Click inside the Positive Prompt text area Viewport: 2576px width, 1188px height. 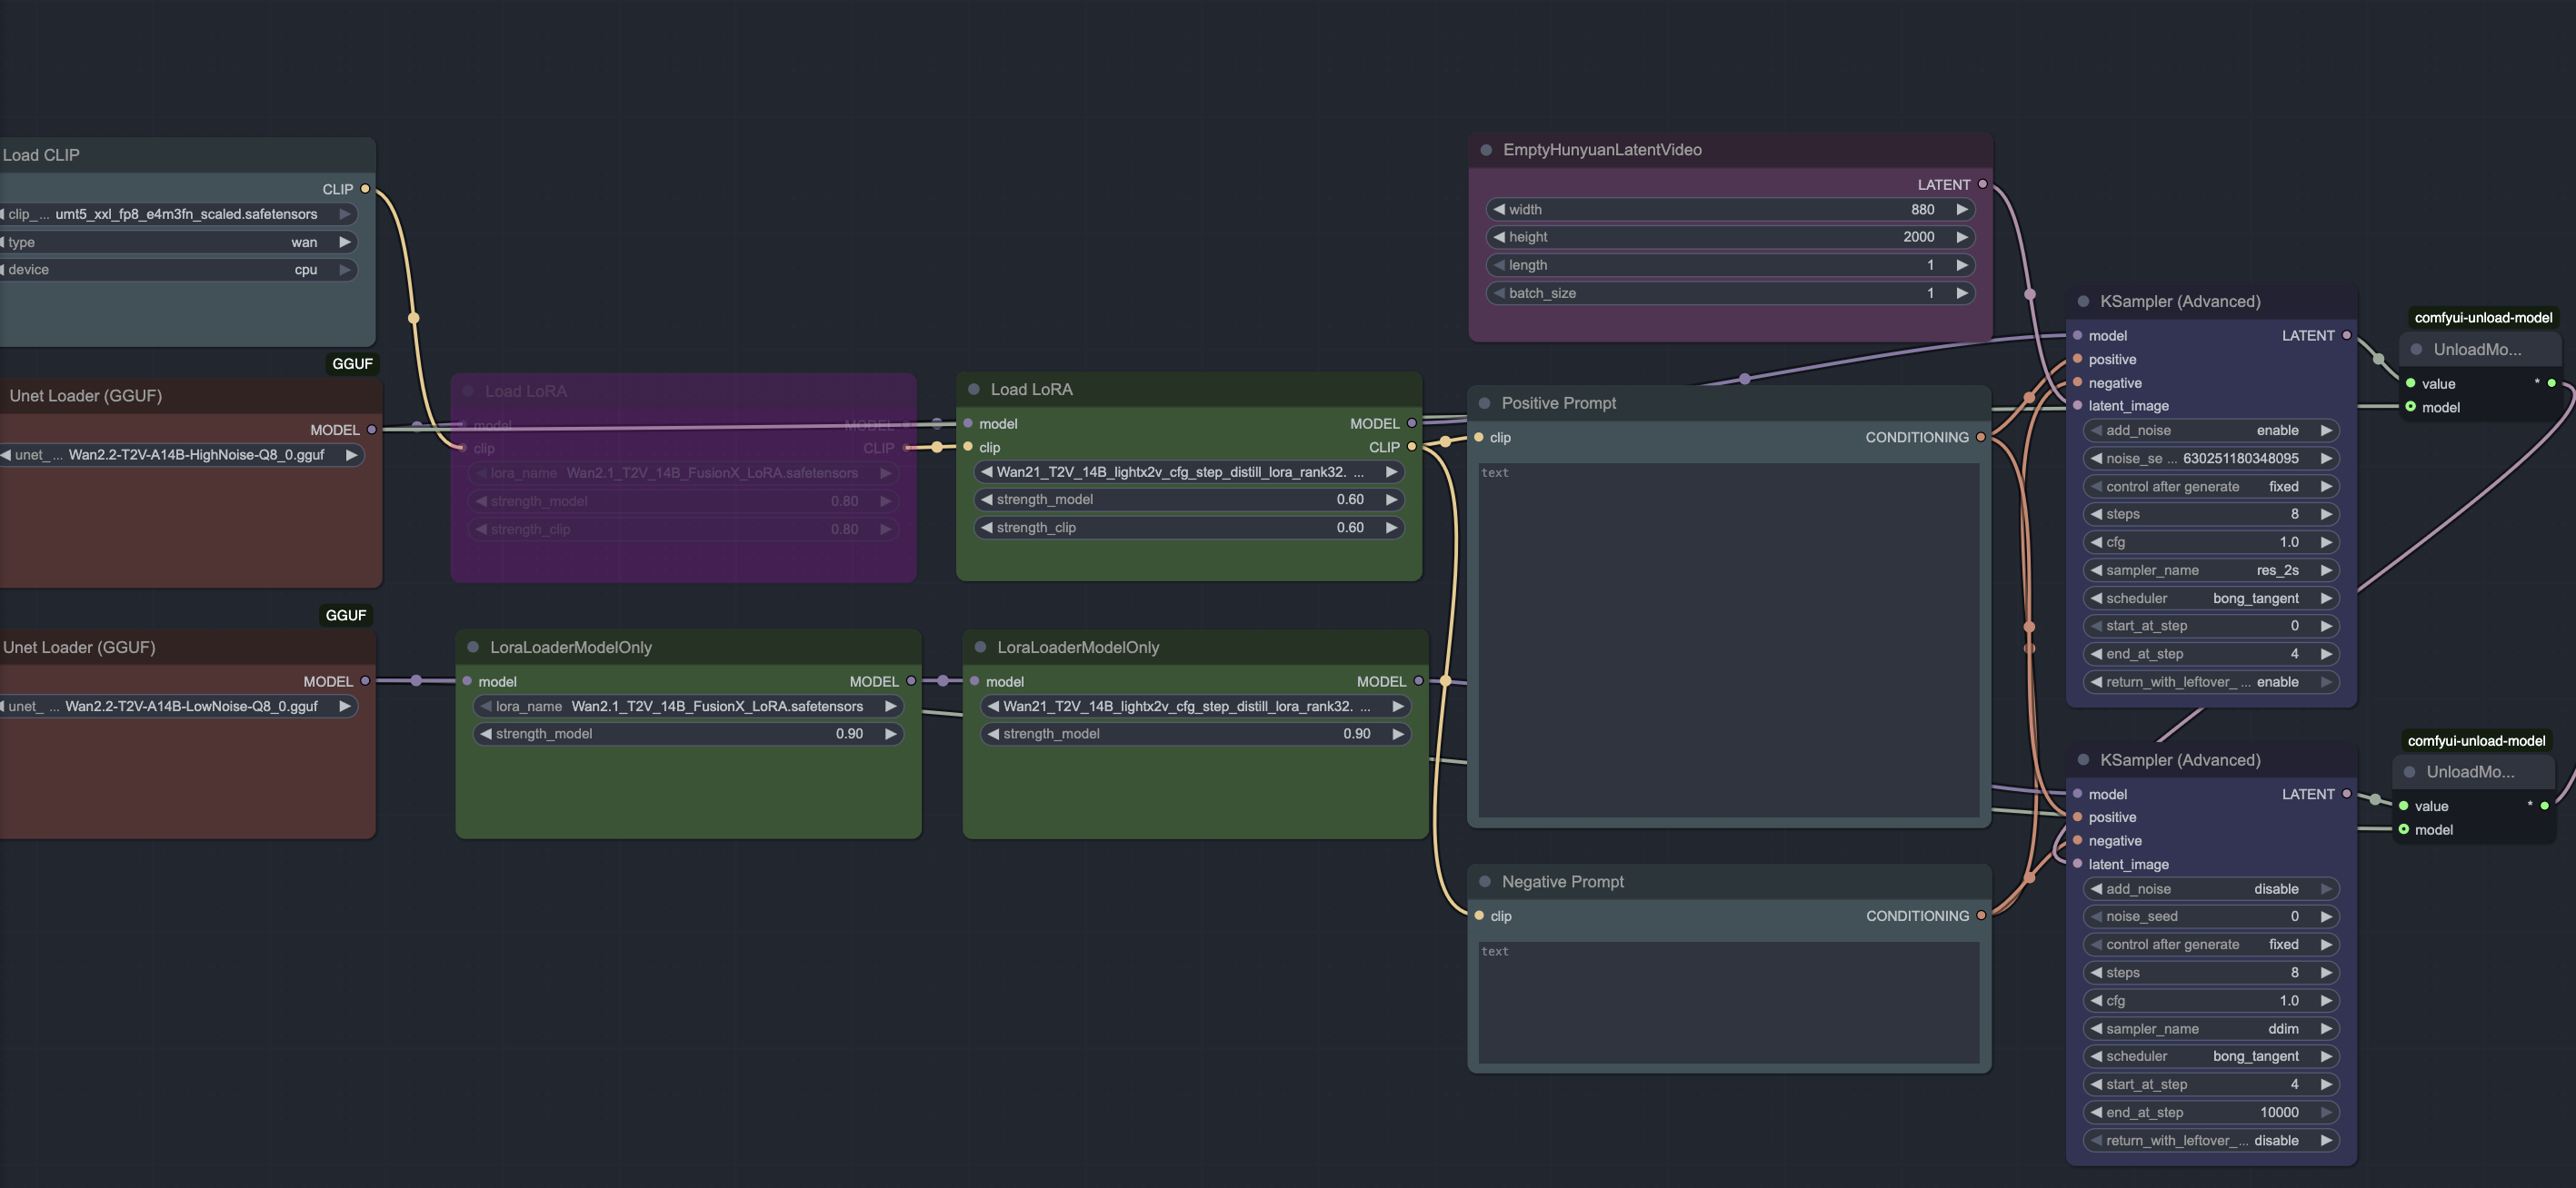(1728, 639)
